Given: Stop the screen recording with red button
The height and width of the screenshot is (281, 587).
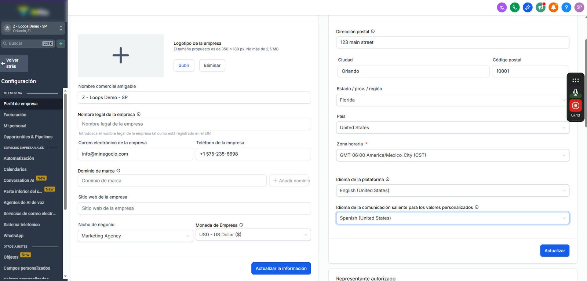Looking at the screenshot, I should 576,106.
